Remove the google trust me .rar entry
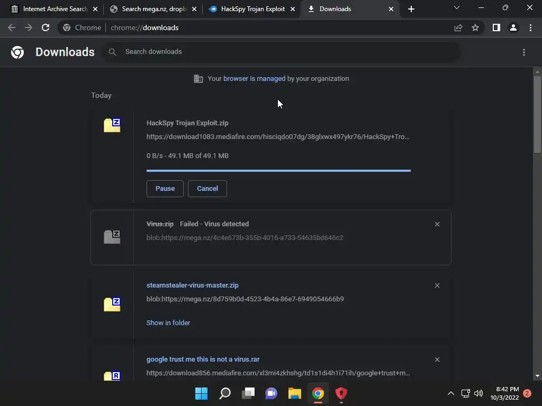 click(437, 359)
